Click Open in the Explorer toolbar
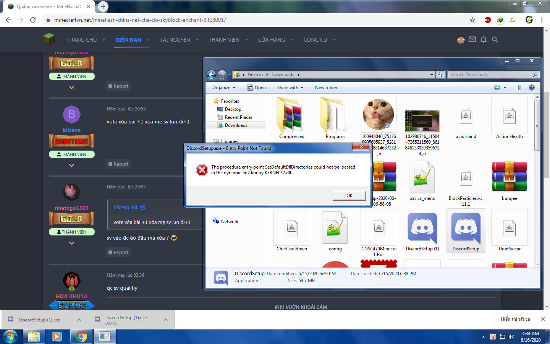550x344 pixels. pyautogui.click(x=257, y=88)
